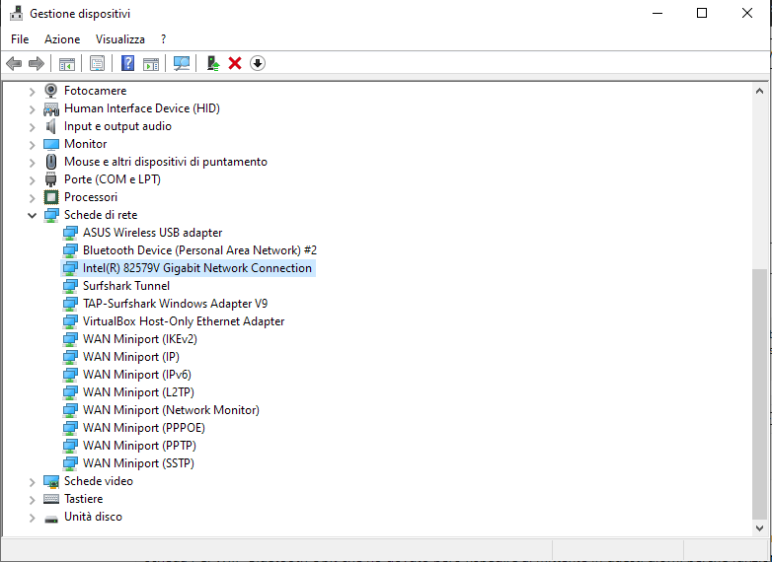Viewport: 772px width, 562px height.
Task: Expand Mouse e altri dispositivi di puntamento
Action: tap(32, 163)
